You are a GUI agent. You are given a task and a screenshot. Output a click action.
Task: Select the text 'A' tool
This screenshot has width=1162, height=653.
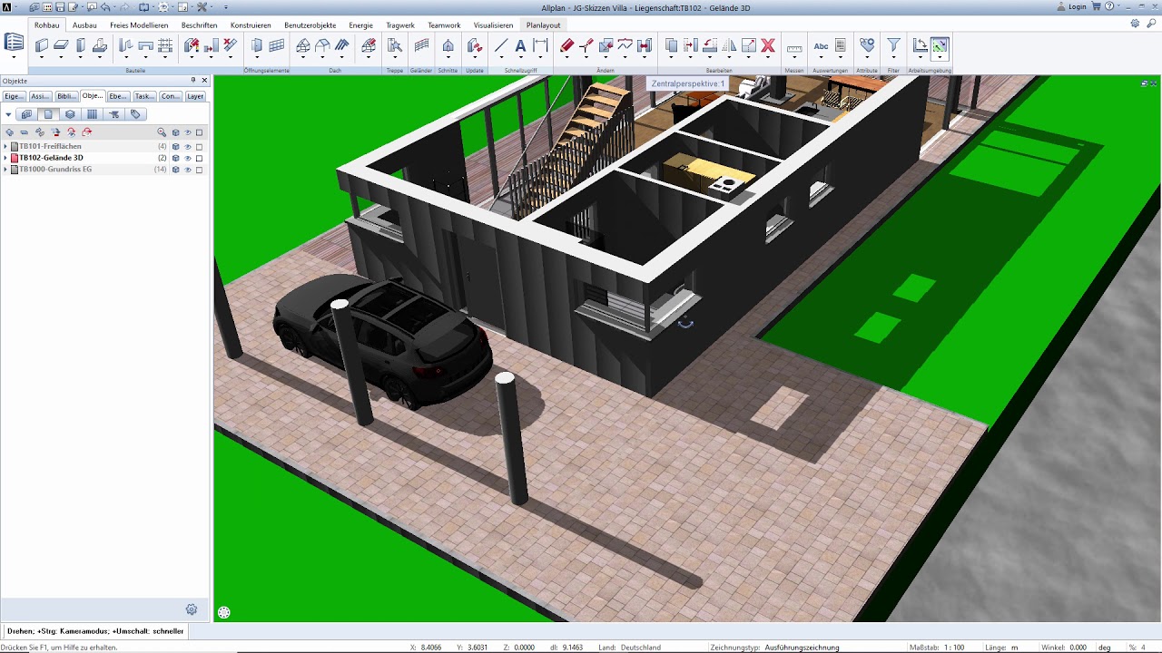tap(520, 45)
